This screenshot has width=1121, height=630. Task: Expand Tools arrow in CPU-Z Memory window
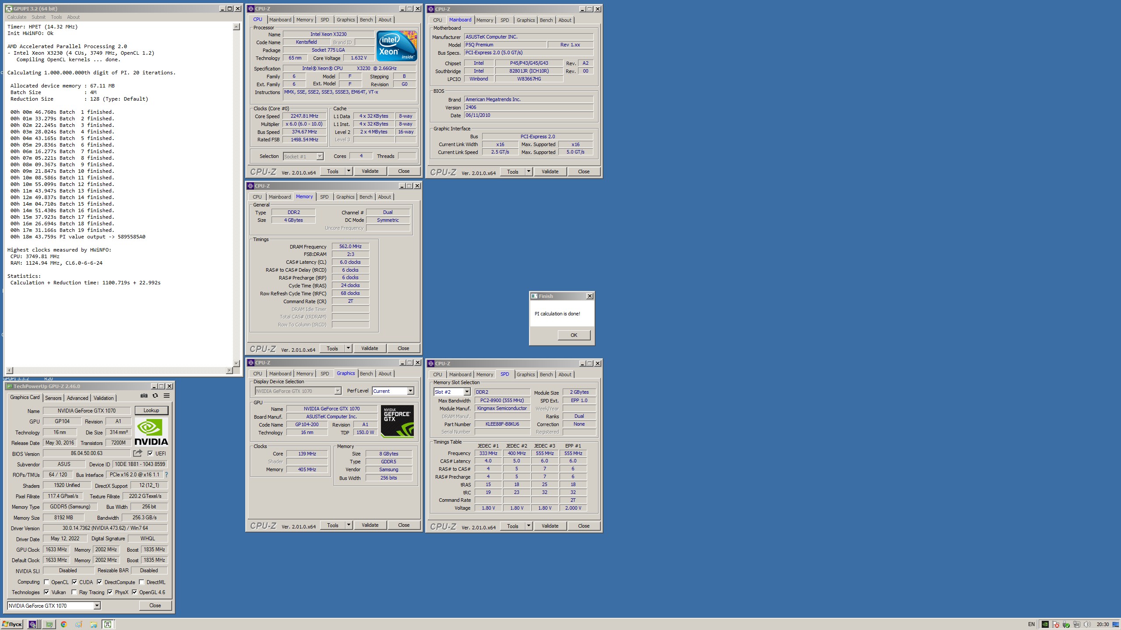coord(349,348)
